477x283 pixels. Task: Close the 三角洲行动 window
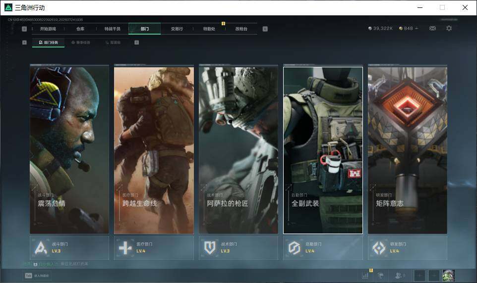pos(465,7)
